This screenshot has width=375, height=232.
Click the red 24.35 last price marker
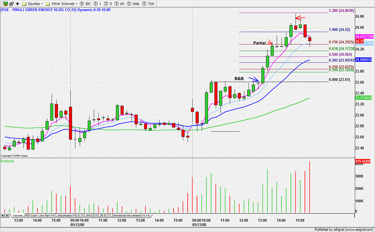(x=359, y=41)
